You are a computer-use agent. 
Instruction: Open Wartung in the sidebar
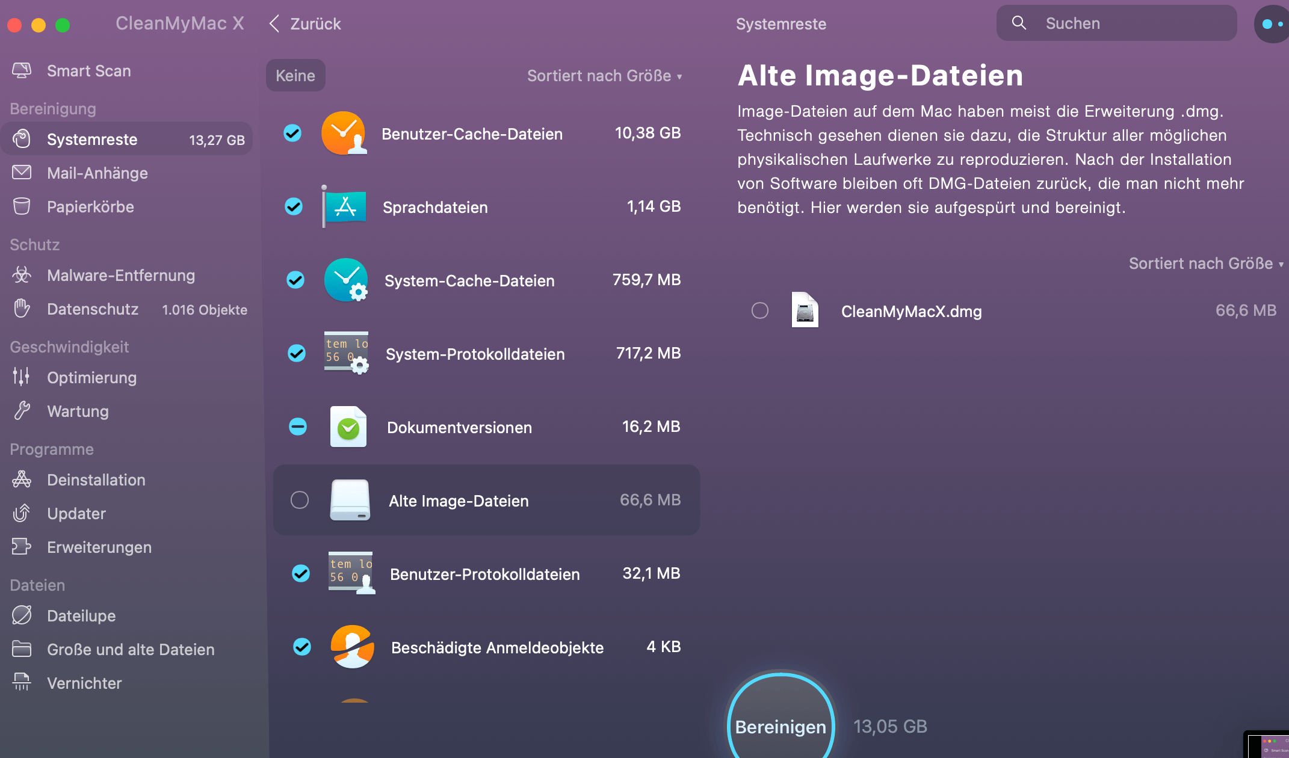point(126,411)
